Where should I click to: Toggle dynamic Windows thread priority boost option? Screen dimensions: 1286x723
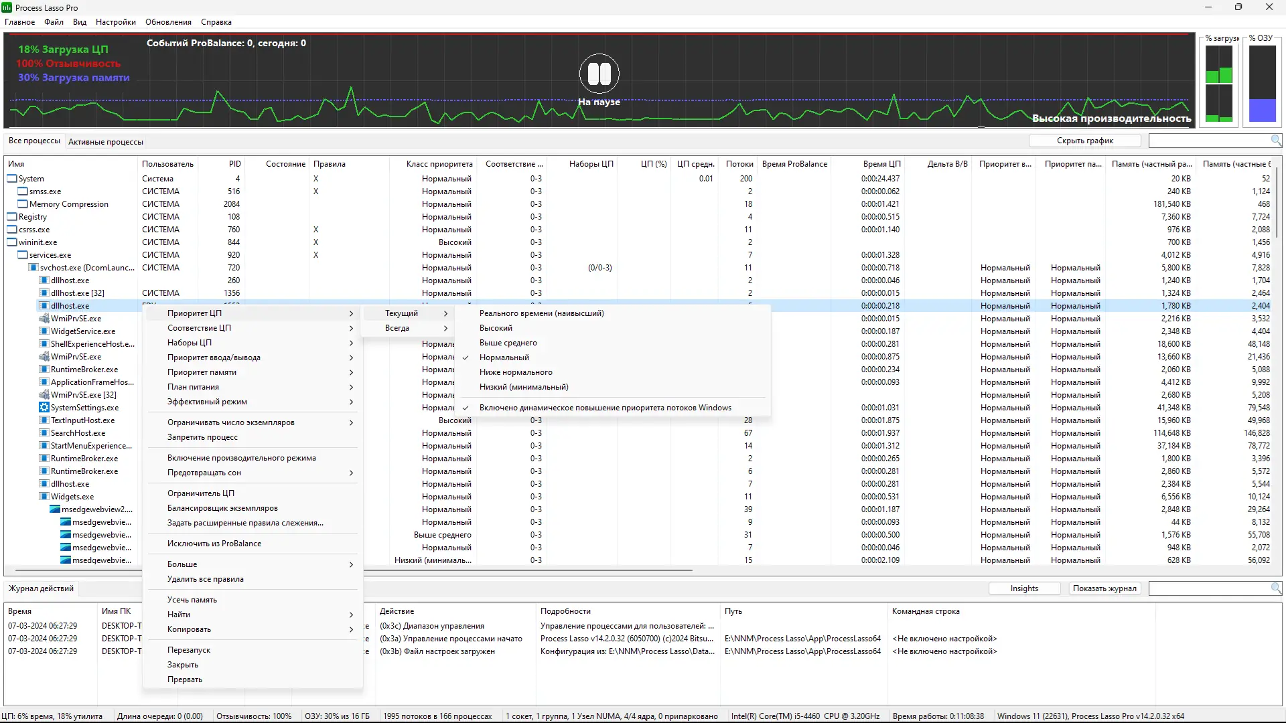tap(605, 408)
